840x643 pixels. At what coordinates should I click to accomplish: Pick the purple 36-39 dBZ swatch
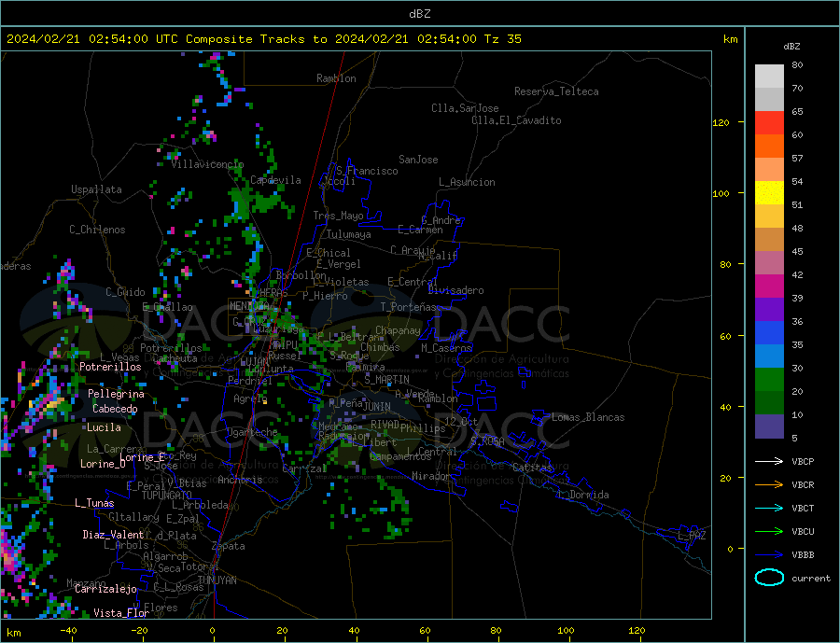769,310
